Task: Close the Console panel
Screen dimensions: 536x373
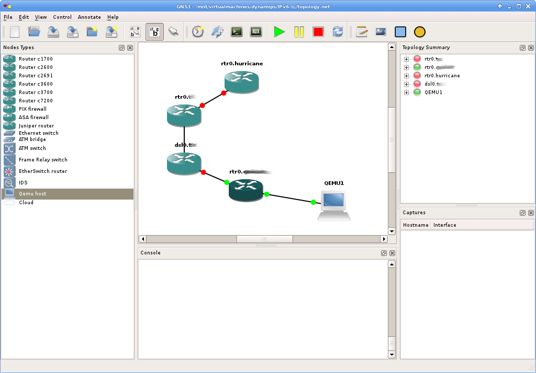Action: [x=393, y=253]
